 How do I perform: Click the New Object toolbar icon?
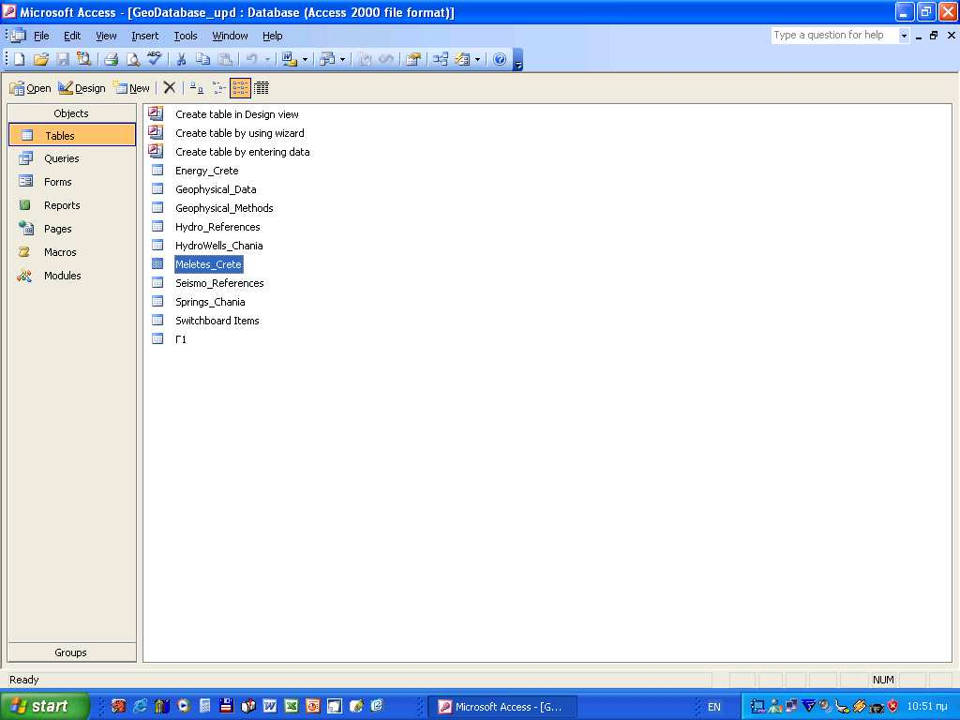pyautogui.click(x=462, y=59)
